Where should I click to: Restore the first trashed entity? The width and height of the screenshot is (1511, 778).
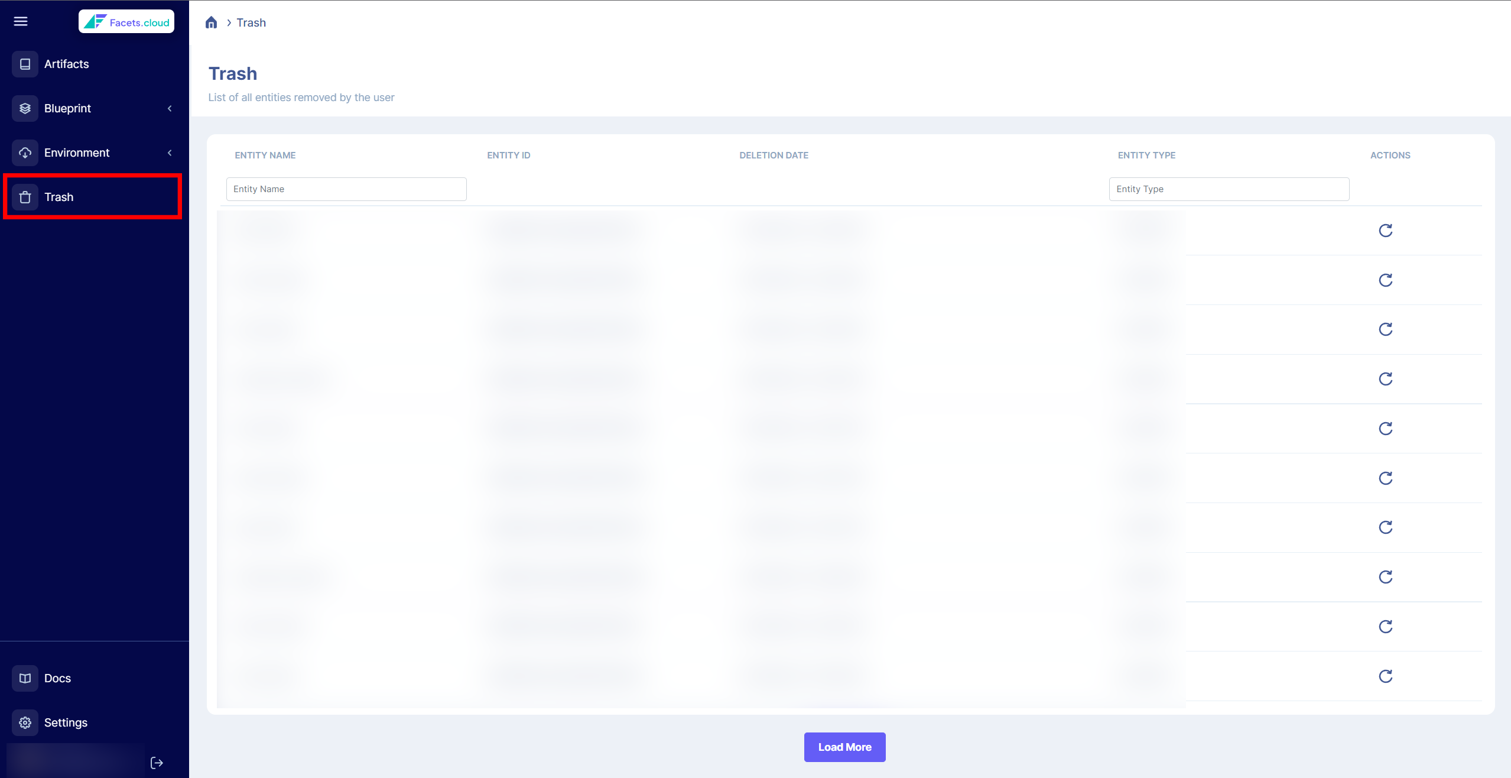coord(1385,231)
